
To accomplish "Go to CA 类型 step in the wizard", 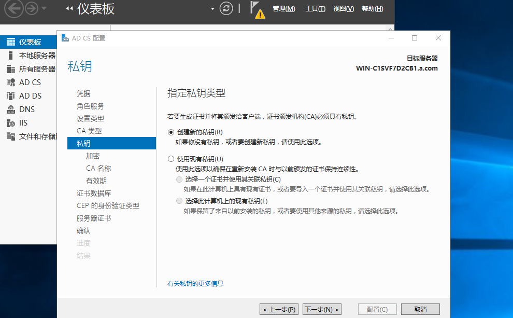I will tap(89, 131).
